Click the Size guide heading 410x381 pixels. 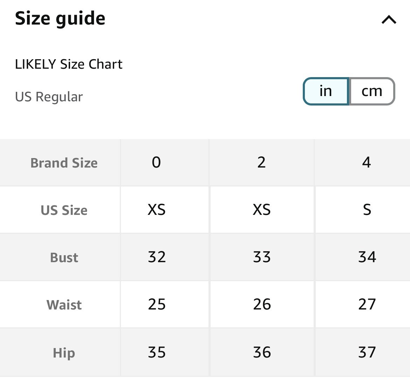pos(60,19)
